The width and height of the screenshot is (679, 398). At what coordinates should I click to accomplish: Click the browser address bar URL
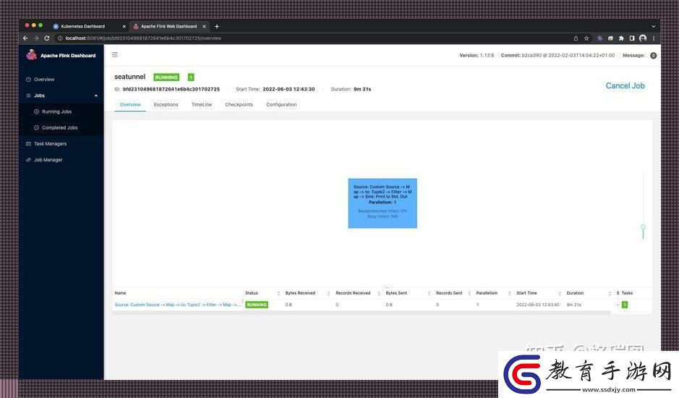coord(143,38)
